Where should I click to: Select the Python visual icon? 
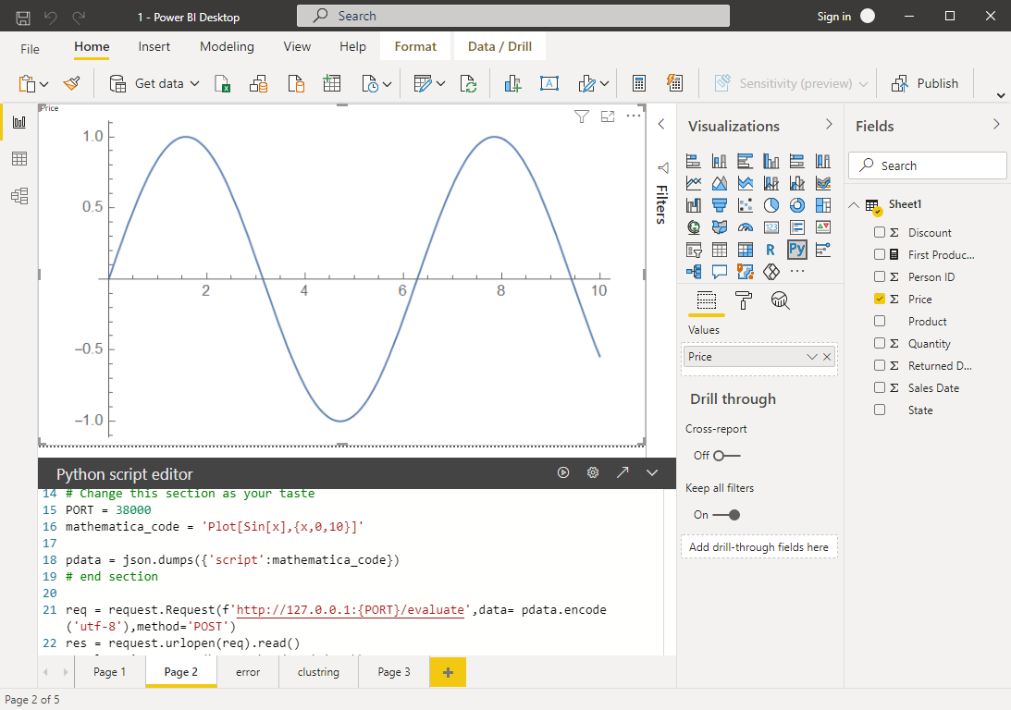[796, 250]
